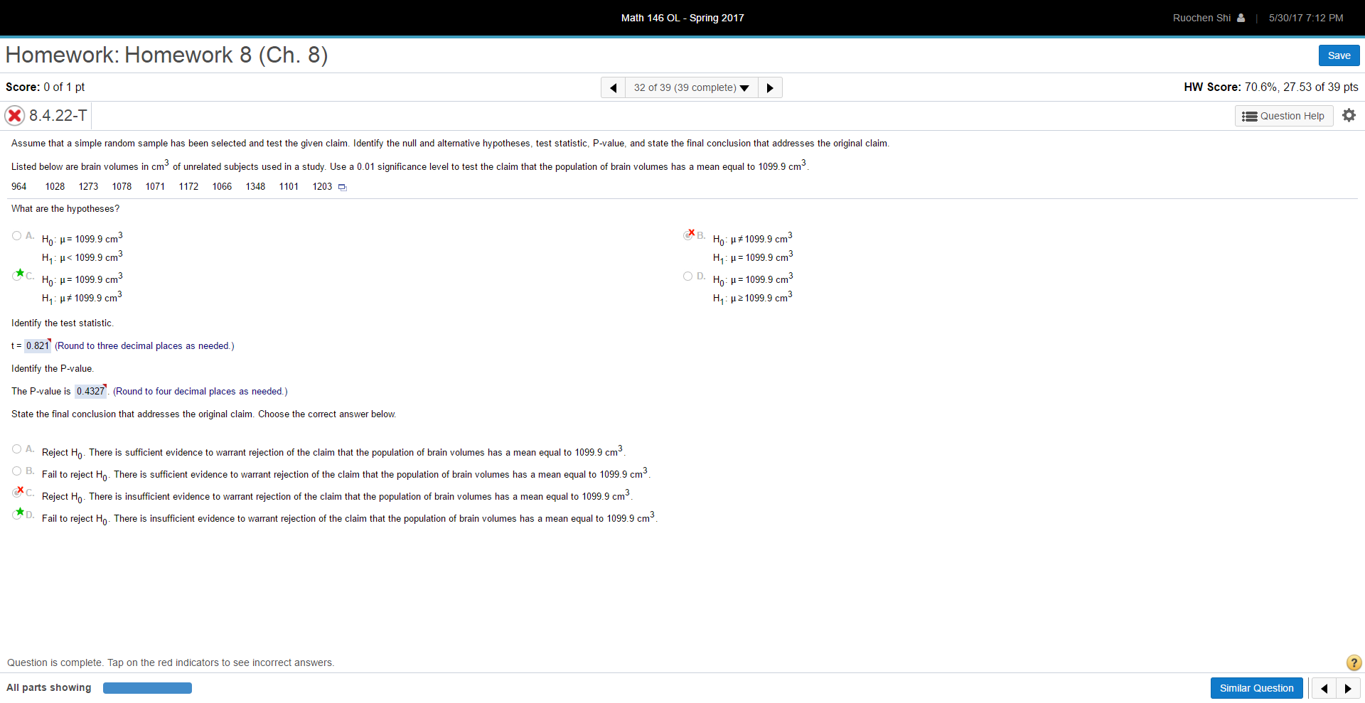Advance to the next question with the right arrow

pos(769,87)
